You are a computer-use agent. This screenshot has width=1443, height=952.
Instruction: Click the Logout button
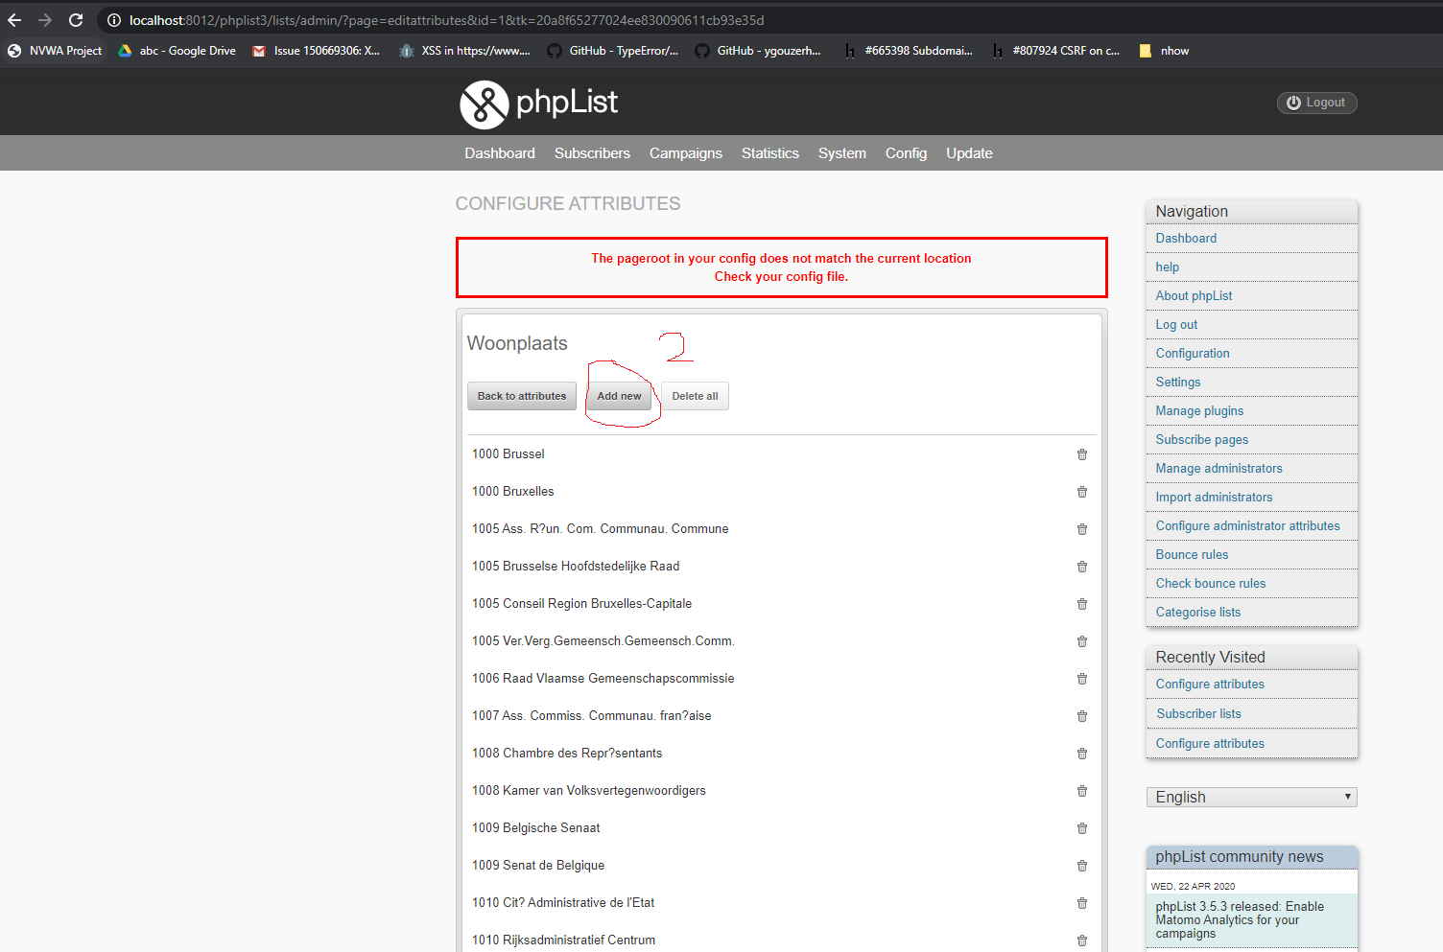[1316, 103]
